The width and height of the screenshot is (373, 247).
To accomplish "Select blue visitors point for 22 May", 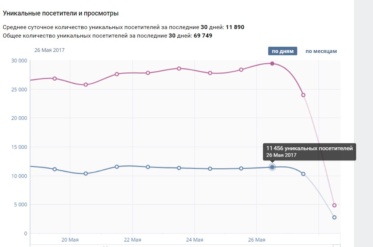I will 148,167.
